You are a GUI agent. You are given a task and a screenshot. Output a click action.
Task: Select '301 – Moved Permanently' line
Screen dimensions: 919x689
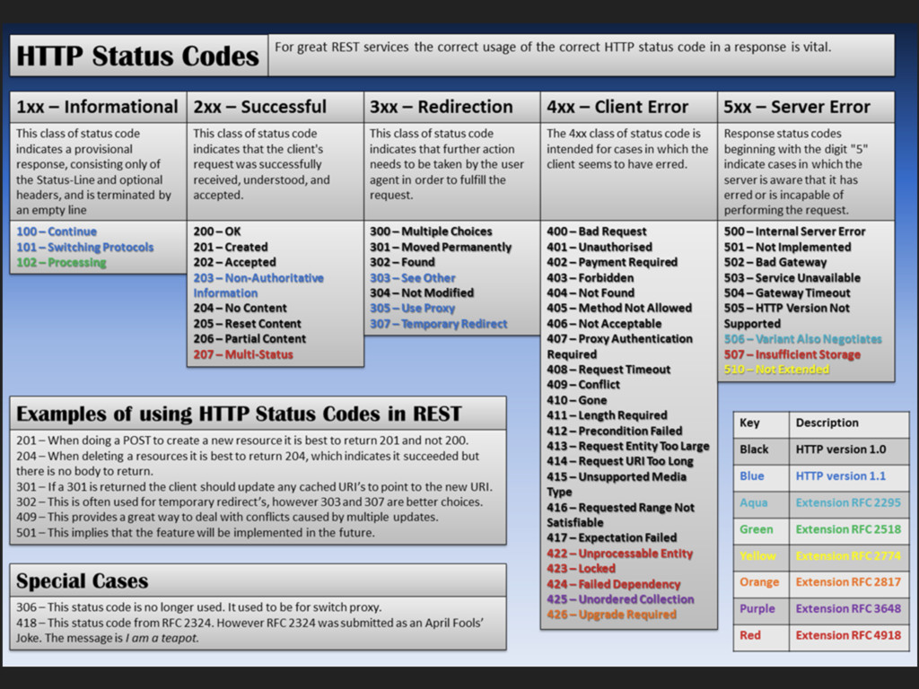coord(441,248)
